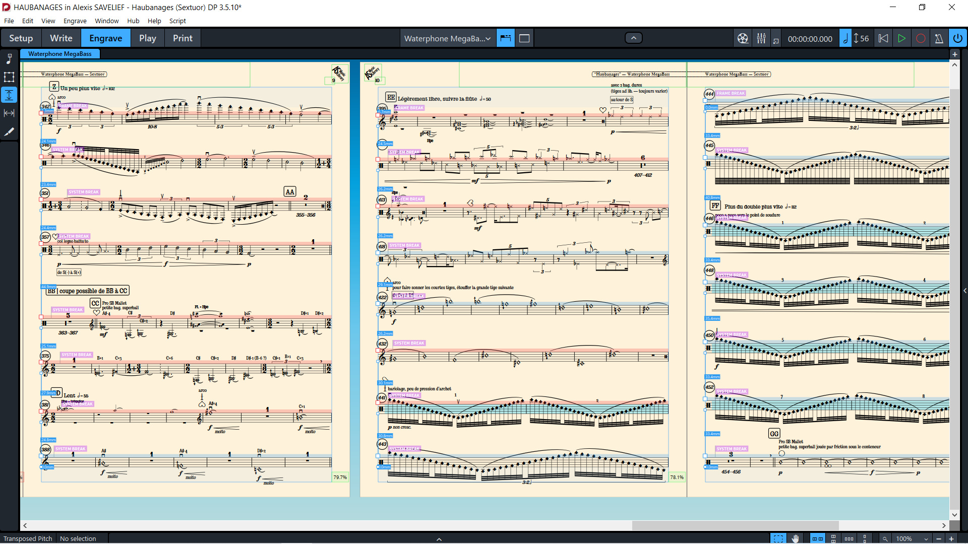Choose single pages horizontally arrangement
The width and height of the screenshot is (968, 544).
pos(849,538)
